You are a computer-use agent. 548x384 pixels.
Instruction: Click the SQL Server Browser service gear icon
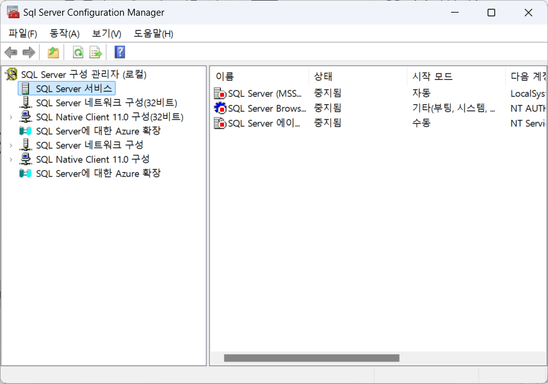pos(220,108)
